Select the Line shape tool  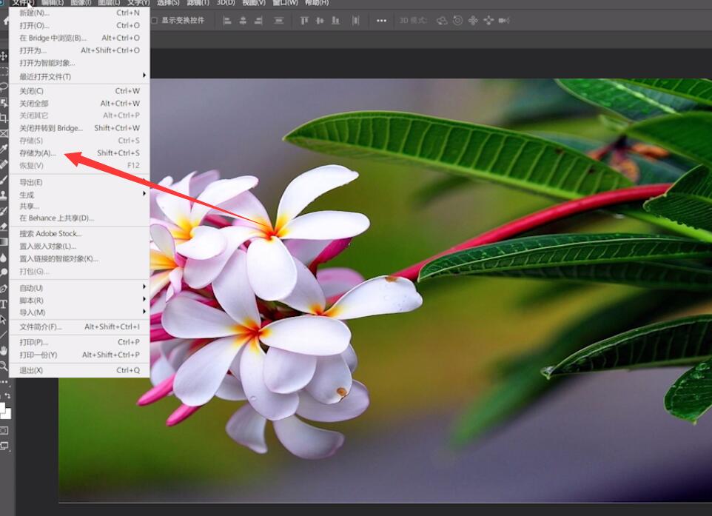4,335
